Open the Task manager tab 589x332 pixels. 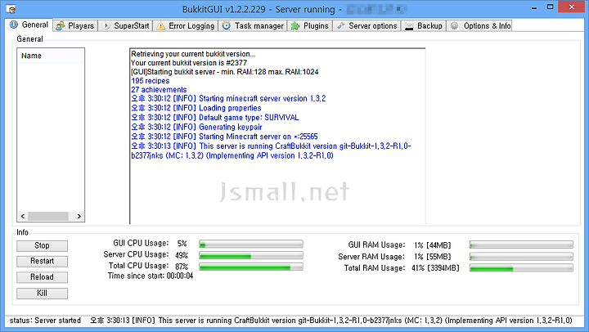click(253, 26)
